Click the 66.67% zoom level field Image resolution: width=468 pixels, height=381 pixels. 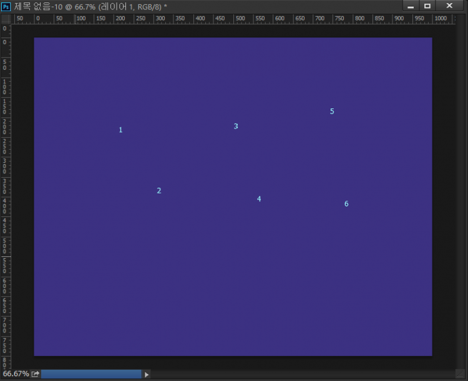click(x=15, y=374)
